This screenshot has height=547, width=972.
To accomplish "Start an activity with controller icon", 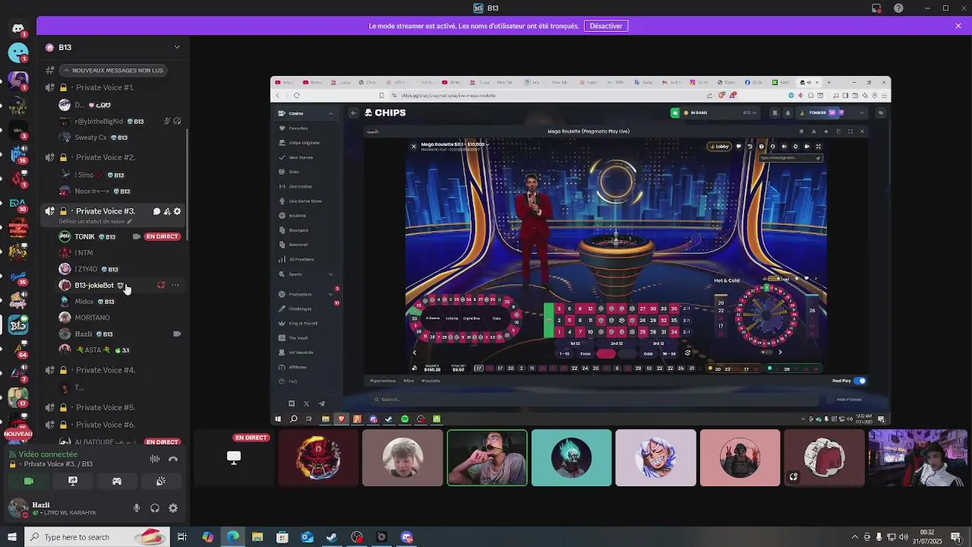I will pyautogui.click(x=117, y=481).
